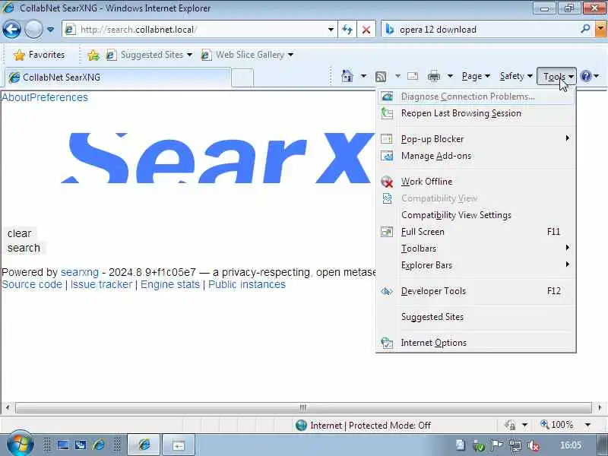Open Developer Tools from menu
This screenshot has width=608, height=456.
(476, 291)
